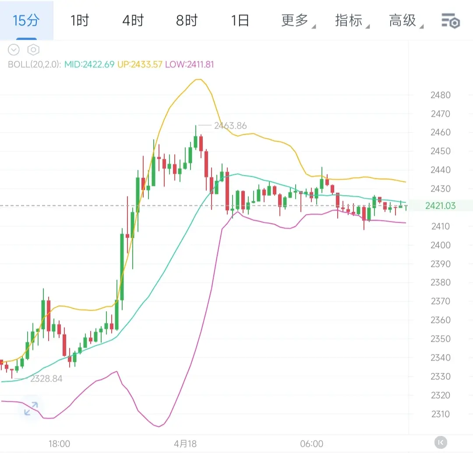Open chart list settings icon

(451, 21)
